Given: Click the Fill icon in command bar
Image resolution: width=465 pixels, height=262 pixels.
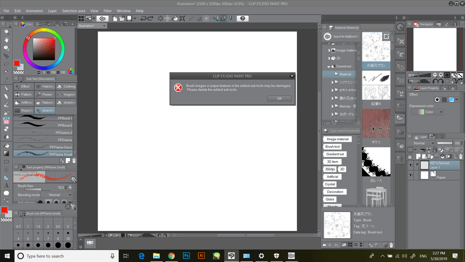Looking at the screenshot, I should 175,18.
